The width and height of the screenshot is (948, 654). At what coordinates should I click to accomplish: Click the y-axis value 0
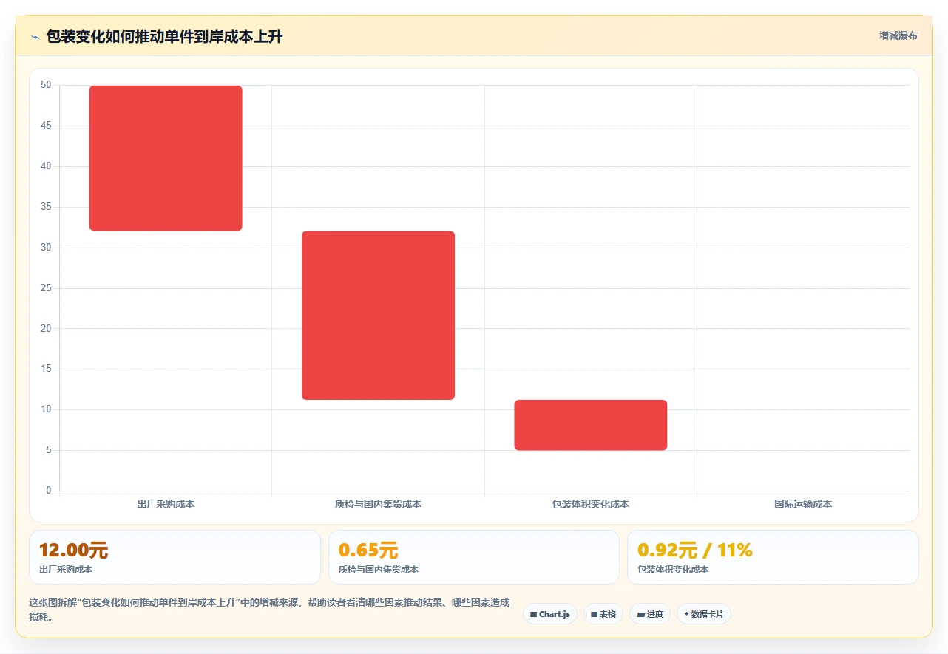click(49, 491)
